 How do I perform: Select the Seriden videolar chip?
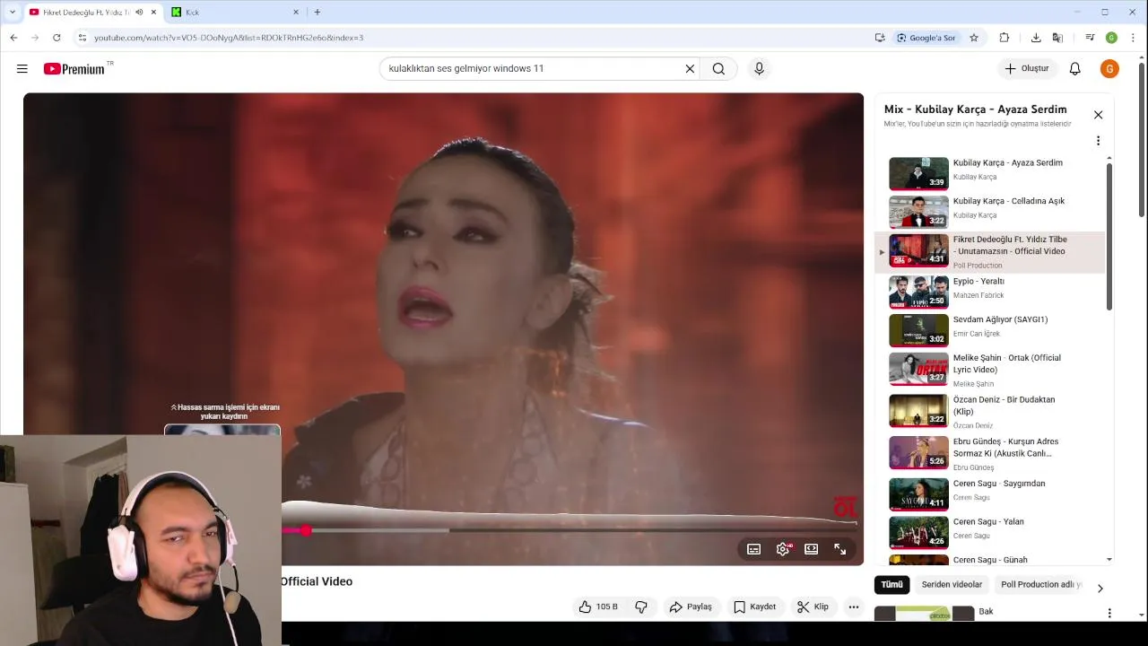[x=952, y=584]
